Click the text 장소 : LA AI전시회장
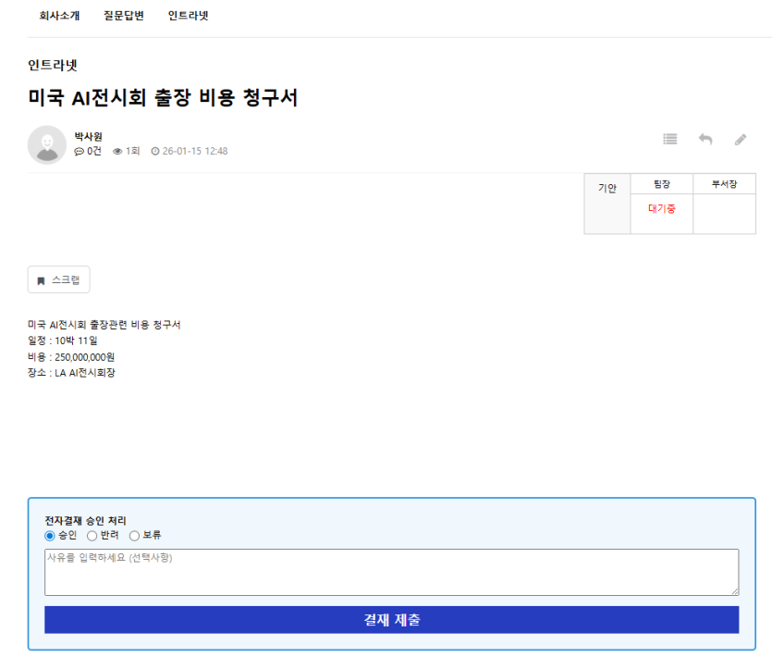The height and width of the screenshot is (657, 772). point(71,373)
